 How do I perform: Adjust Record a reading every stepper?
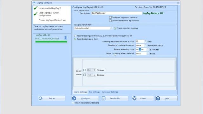(147, 49)
